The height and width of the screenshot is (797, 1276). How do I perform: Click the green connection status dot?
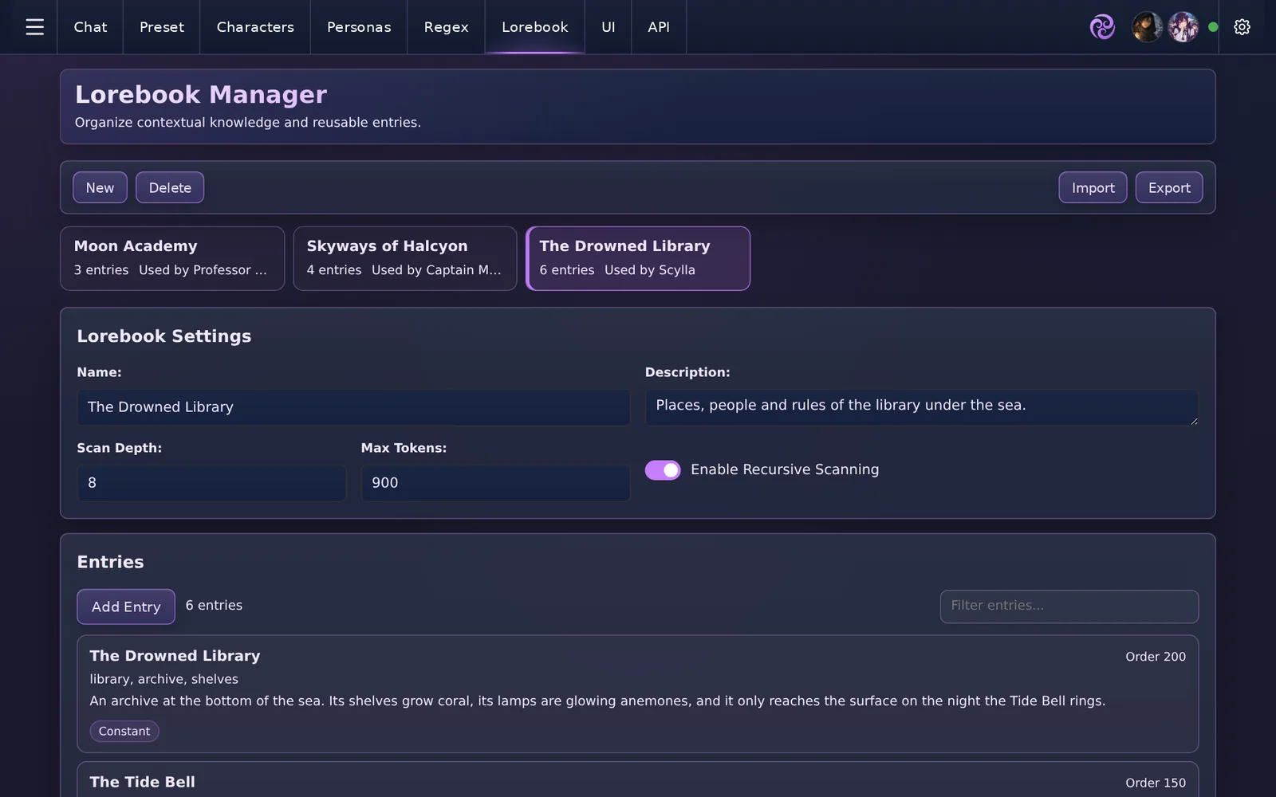[1213, 27]
